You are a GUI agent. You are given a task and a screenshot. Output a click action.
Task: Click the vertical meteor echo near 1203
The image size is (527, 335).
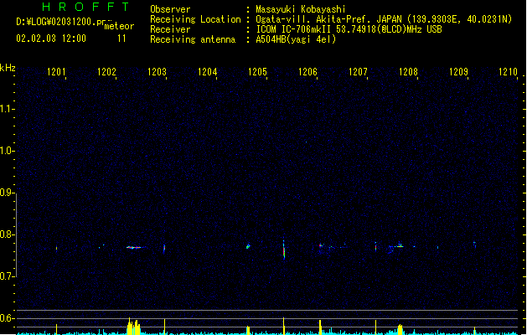tap(164, 249)
